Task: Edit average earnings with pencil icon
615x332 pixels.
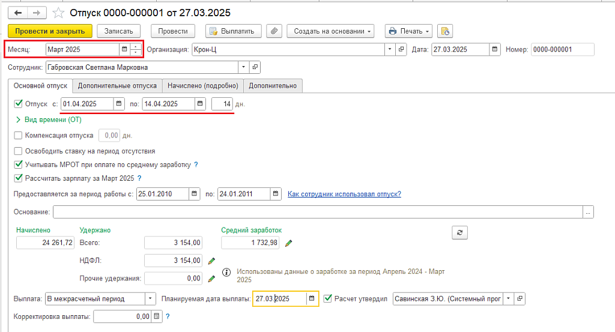Action: point(289,243)
